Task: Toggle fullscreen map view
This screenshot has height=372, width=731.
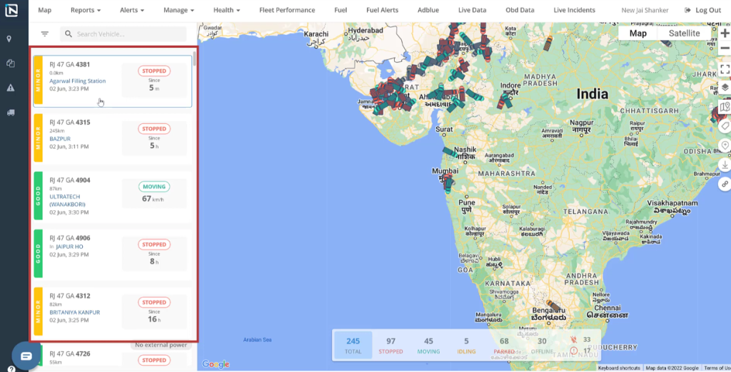Action: pos(725,69)
